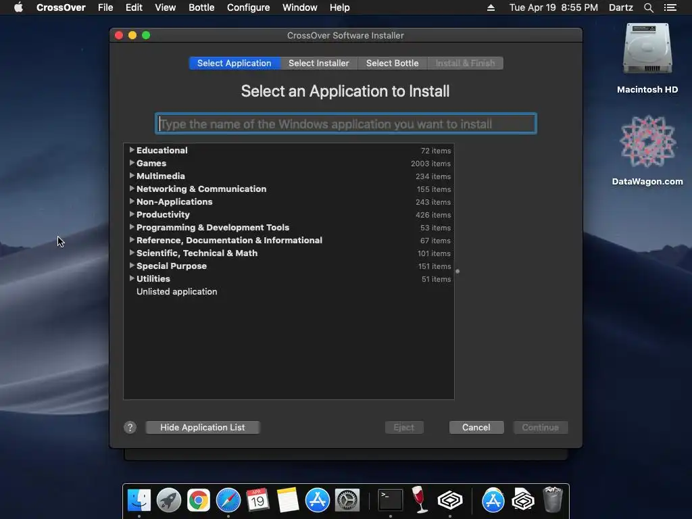Click the Select Application tab
This screenshot has height=519, width=692.
[x=234, y=63]
